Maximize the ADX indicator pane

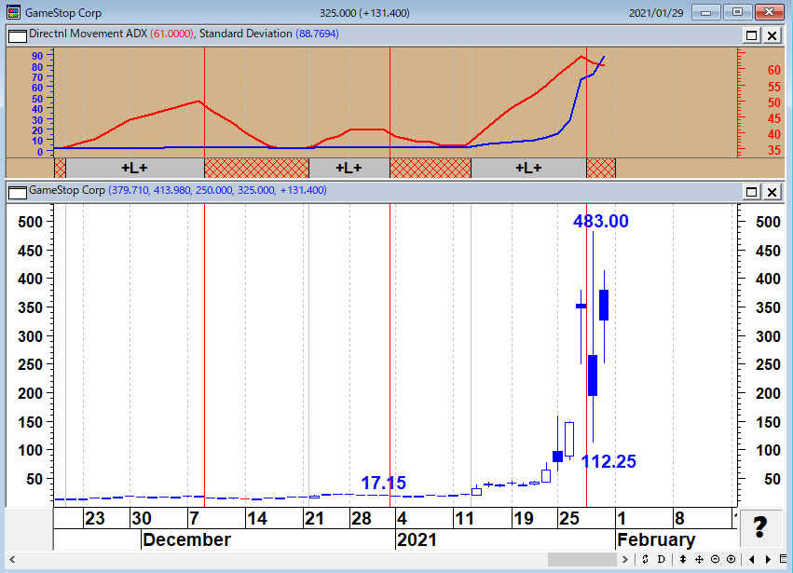pos(751,35)
